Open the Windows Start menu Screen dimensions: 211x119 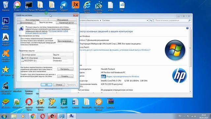tap(4, 116)
